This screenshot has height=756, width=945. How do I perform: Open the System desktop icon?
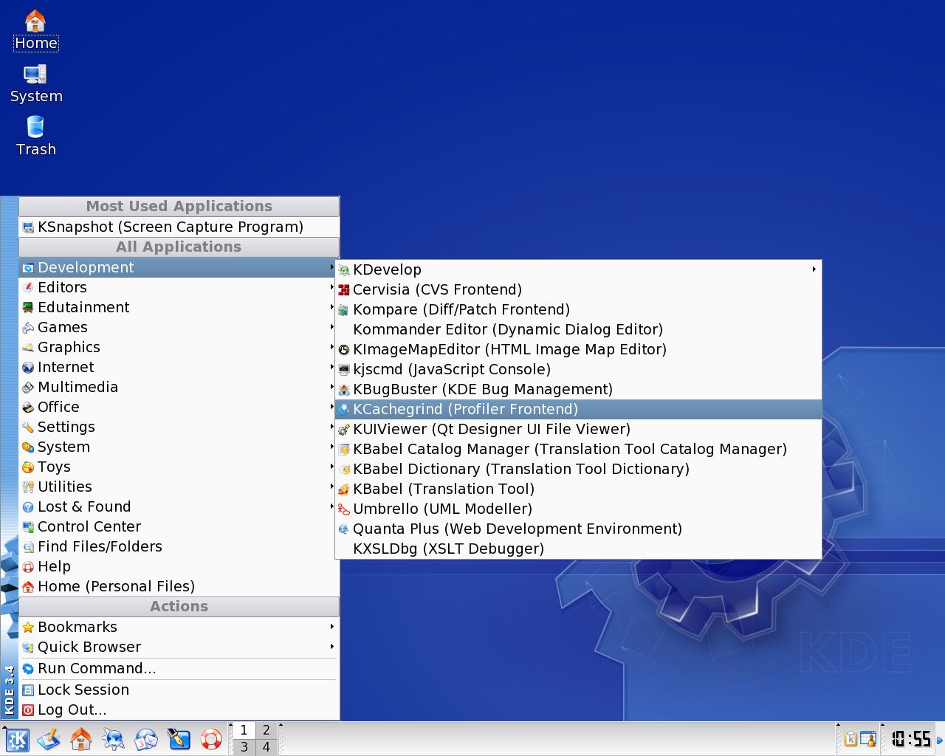pos(35,83)
